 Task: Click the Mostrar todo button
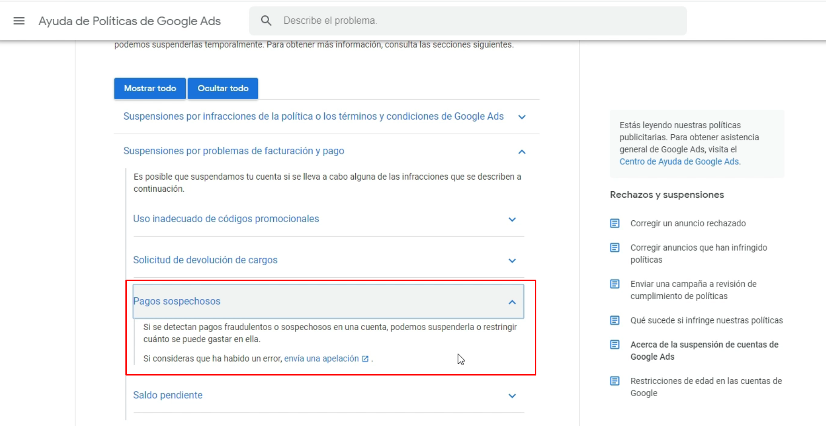click(150, 88)
